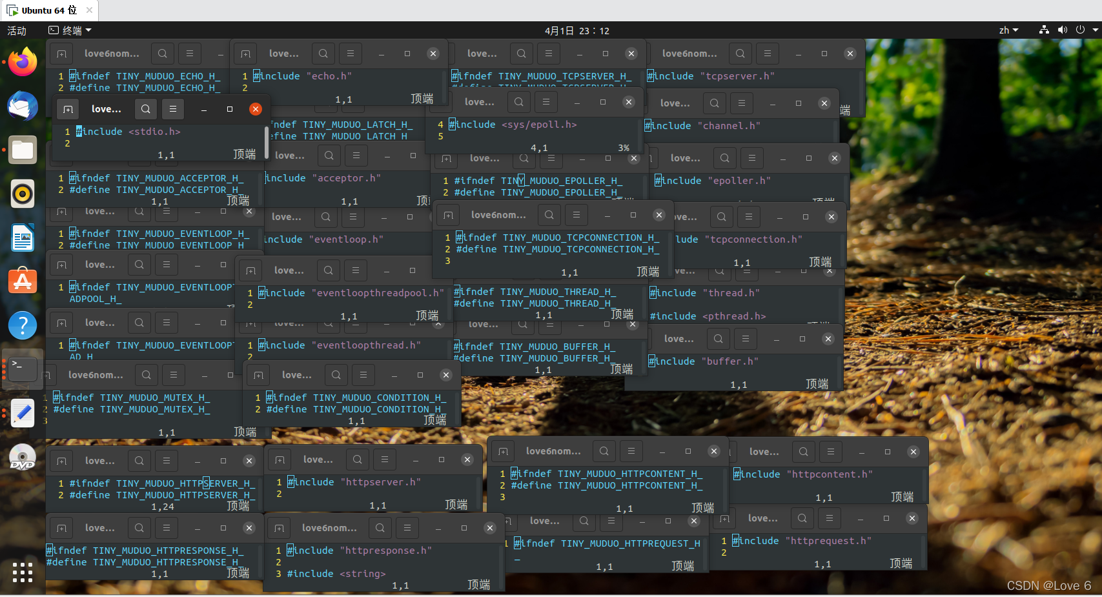This screenshot has height=597, width=1102.
Task: Open menu of the epoller.h include terminal
Action: click(x=752, y=158)
